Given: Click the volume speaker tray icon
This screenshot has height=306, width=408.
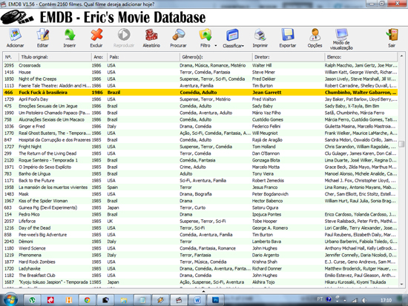Looking at the screenshot, I should click(x=364, y=300).
